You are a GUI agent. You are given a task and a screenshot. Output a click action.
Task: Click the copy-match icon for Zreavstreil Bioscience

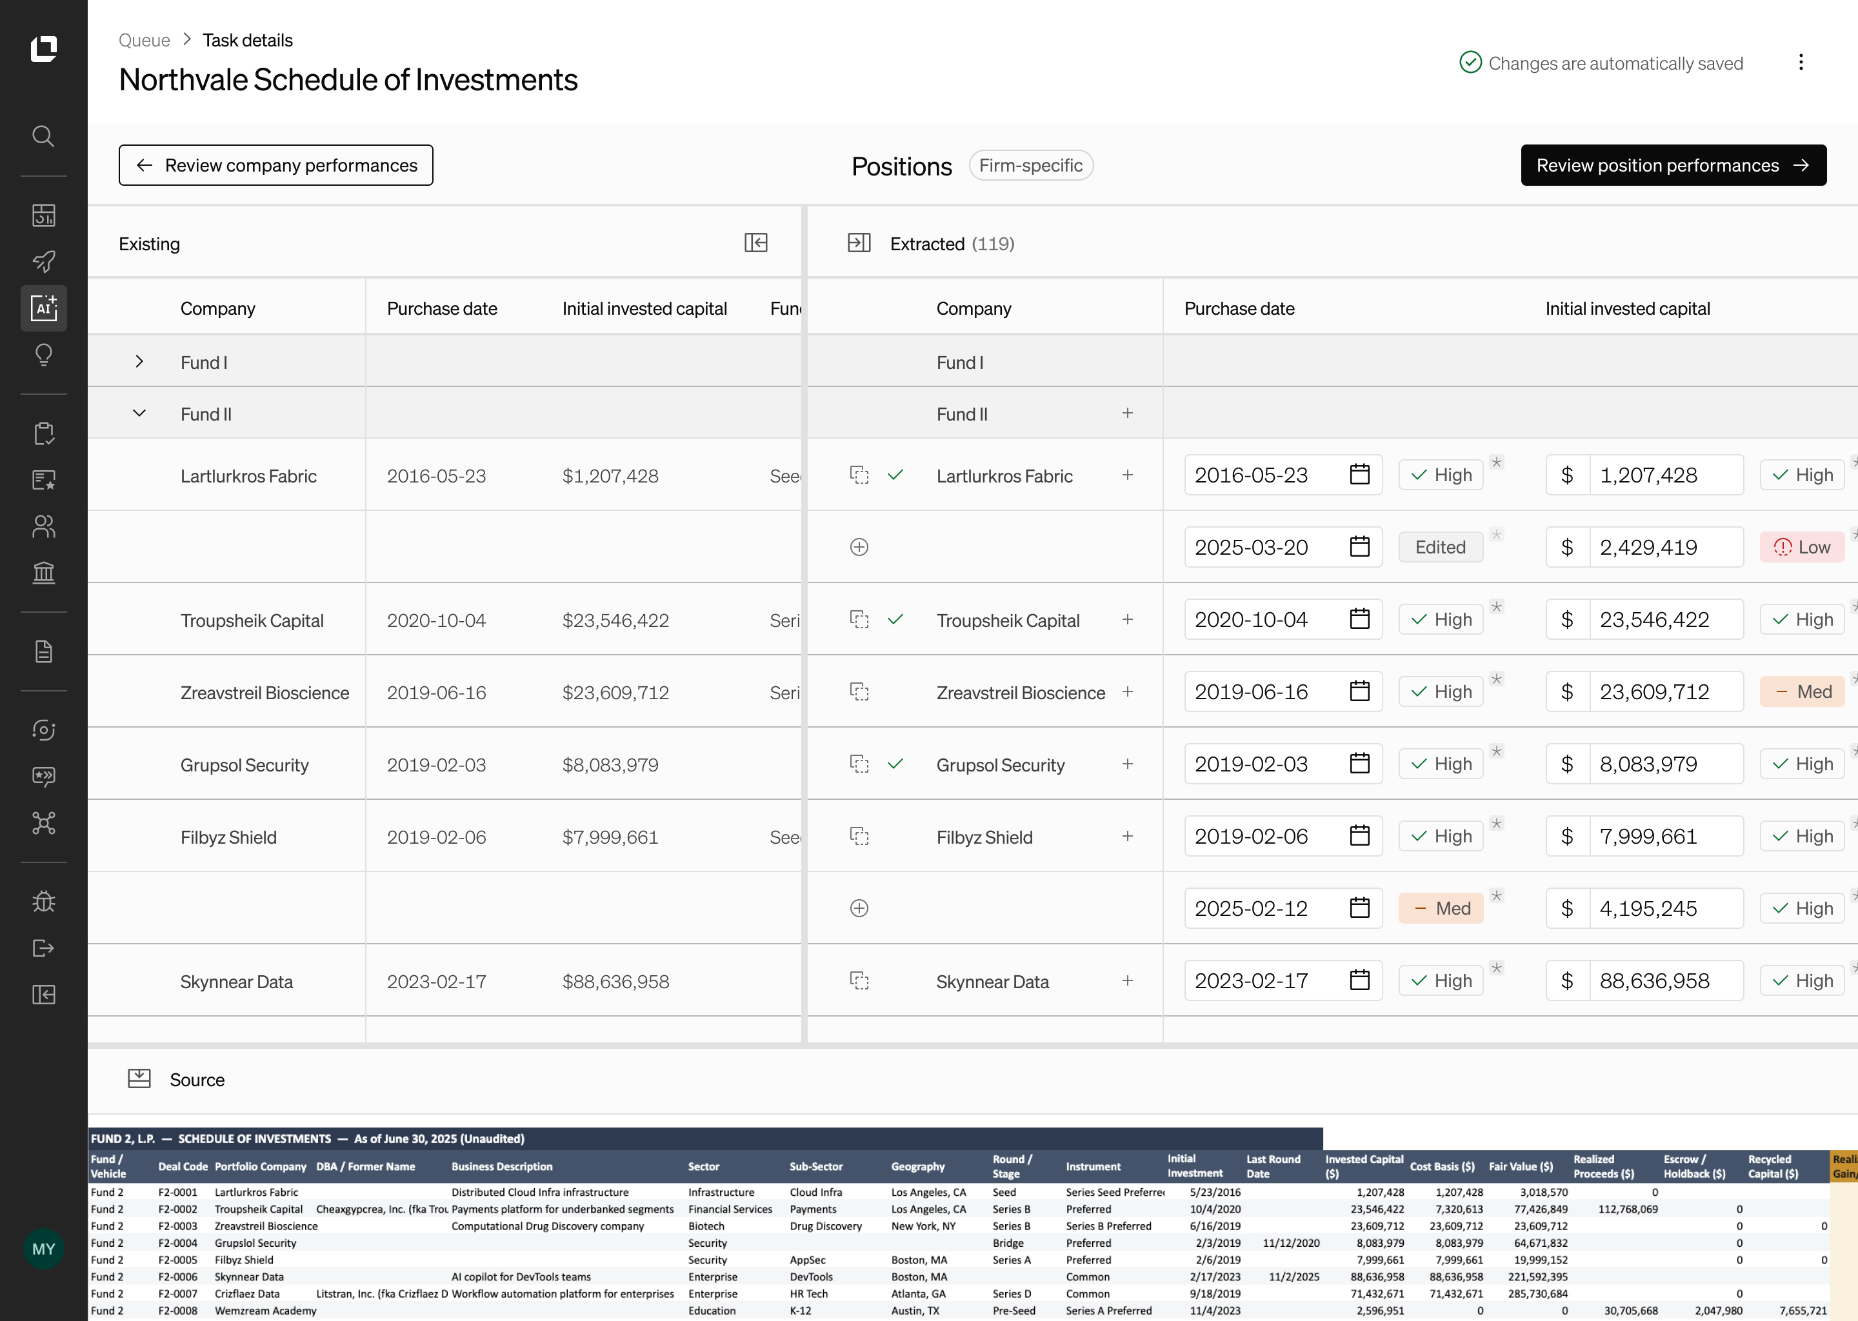tap(859, 692)
